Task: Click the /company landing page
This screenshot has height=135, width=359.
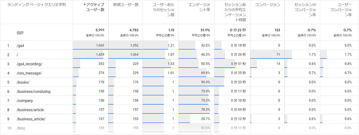Action: 25,101
